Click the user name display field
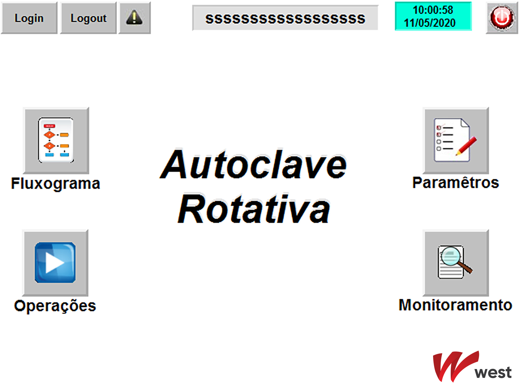This screenshot has height=389, width=519. (285, 18)
